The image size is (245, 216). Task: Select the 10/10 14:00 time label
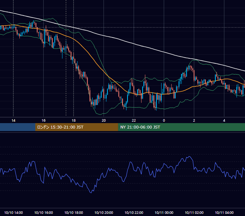[13, 212]
